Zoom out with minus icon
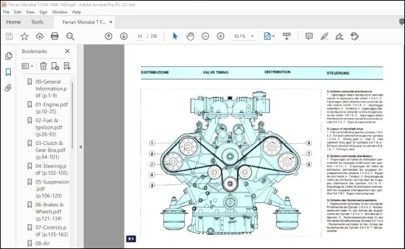The width and height of the screenshot is (405, 249). coord(205,36)
